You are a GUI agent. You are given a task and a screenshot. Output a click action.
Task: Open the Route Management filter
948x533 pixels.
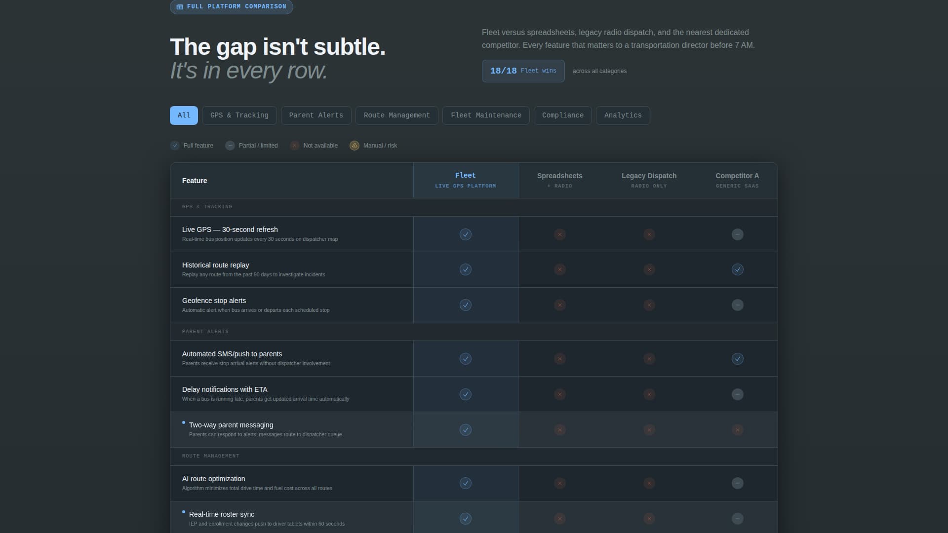(x=397, y=115)
